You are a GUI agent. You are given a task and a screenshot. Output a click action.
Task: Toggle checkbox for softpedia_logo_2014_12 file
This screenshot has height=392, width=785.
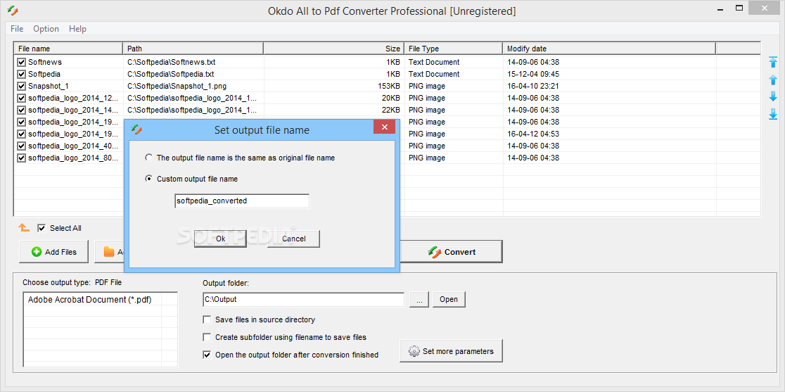[22, 98]
